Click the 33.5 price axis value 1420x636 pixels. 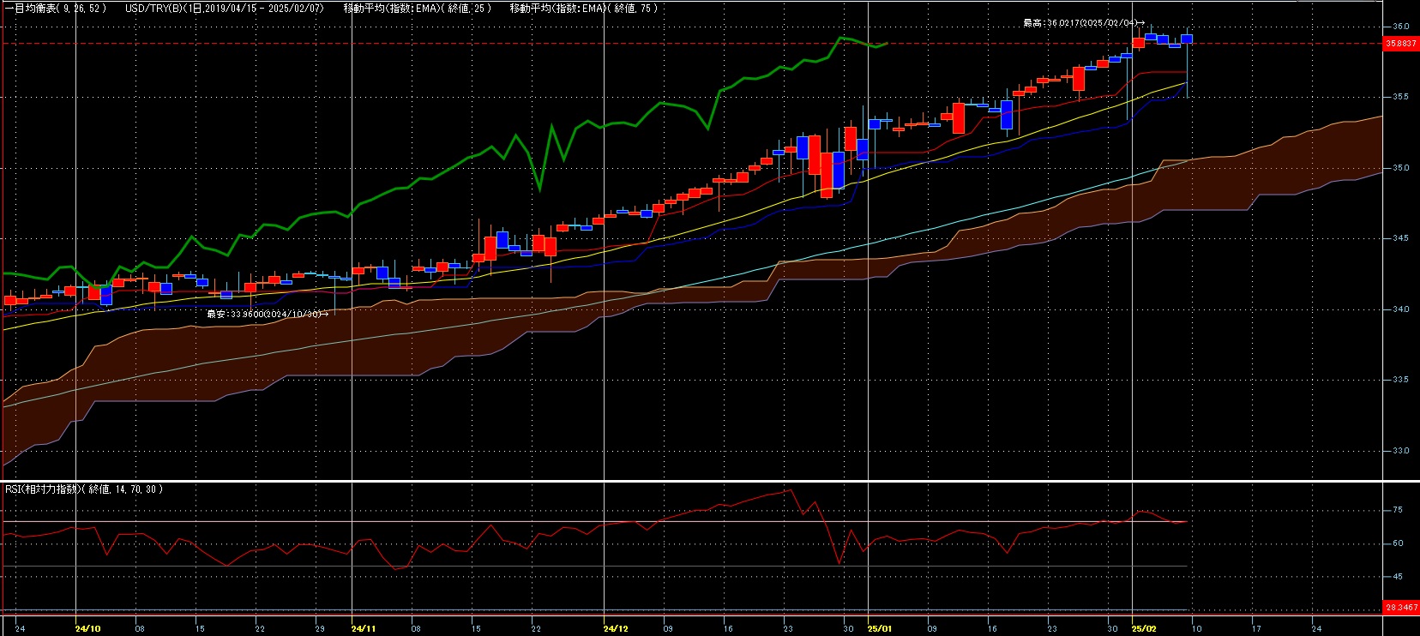[x=1400, y=380]
